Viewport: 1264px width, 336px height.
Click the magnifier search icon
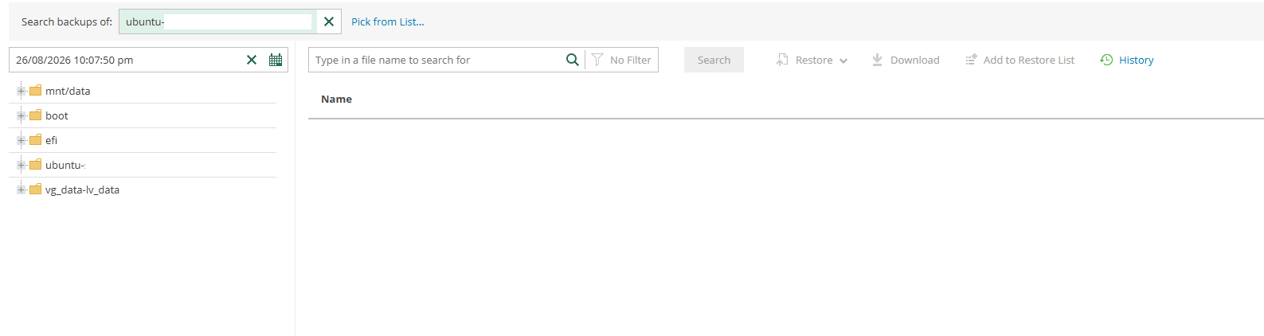(572, 60)
